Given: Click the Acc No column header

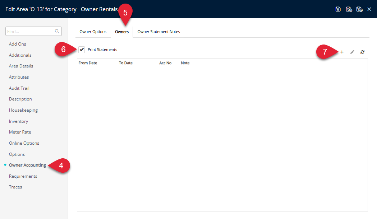Looking at the screenshot, I should pos(165,63).
